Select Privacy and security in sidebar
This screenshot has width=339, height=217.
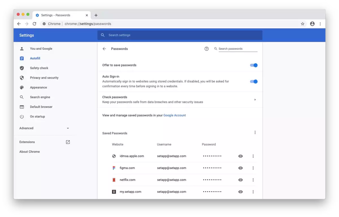point(44,78)
